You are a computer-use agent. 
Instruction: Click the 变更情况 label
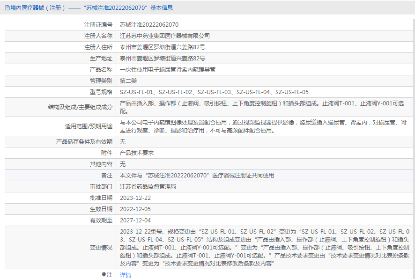[101, 248]
